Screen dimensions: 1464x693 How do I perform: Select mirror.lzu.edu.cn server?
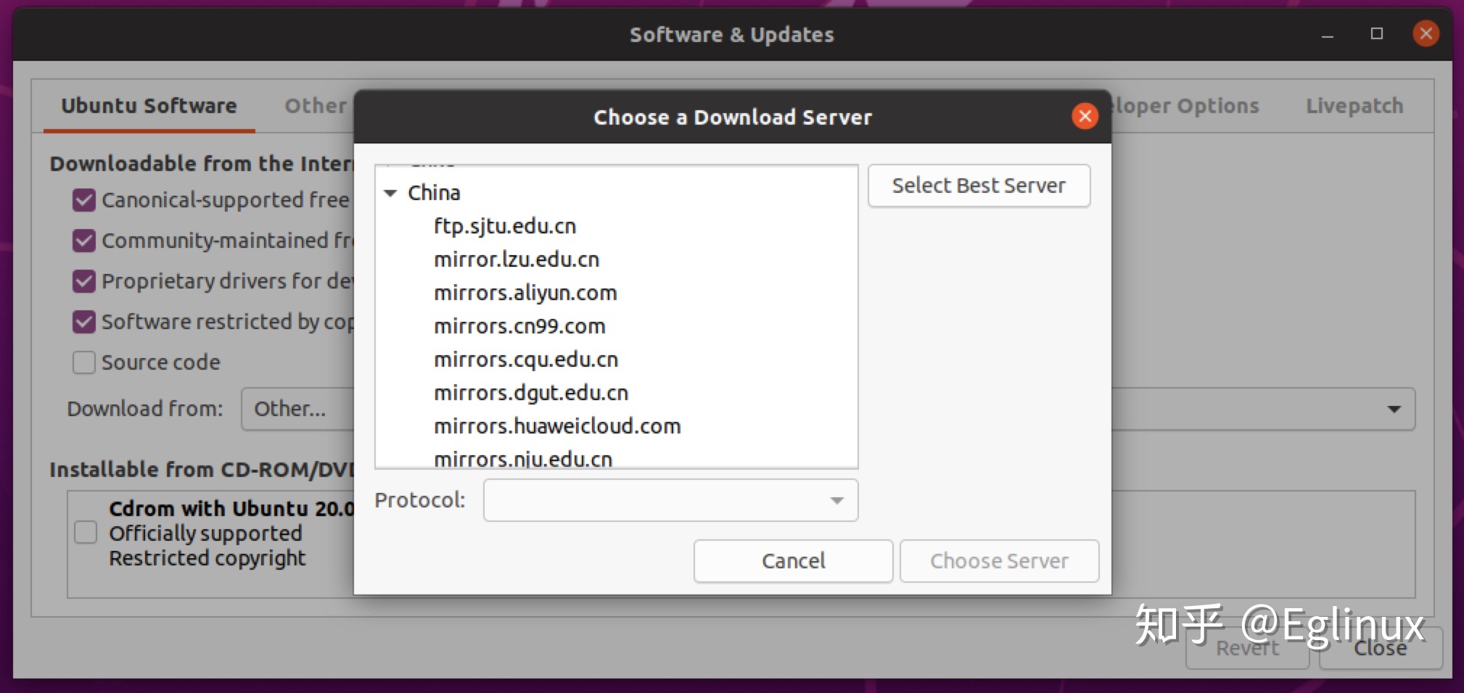coord(517,260)
